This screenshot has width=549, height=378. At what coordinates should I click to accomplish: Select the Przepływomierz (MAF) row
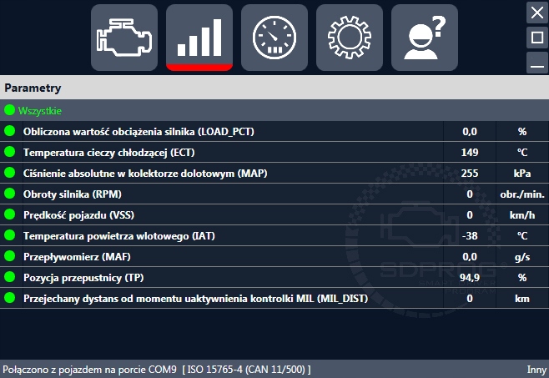pyautogui.click(x=274, y=256)
